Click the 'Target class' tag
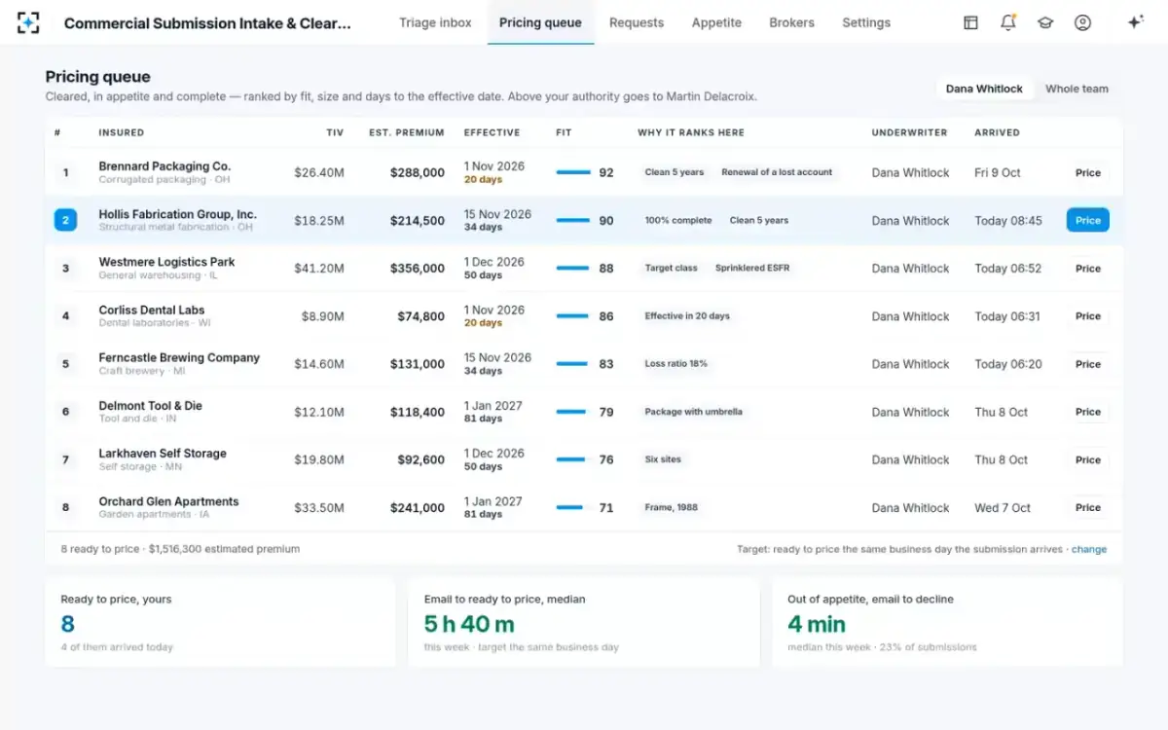Image resolution: width=1168 pixels, height=730 pixels. [671, 269]
